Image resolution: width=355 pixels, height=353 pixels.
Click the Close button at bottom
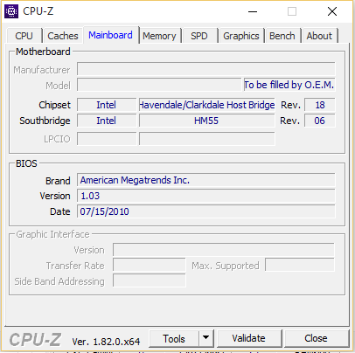pyautogui.click(x=316, y=338)
